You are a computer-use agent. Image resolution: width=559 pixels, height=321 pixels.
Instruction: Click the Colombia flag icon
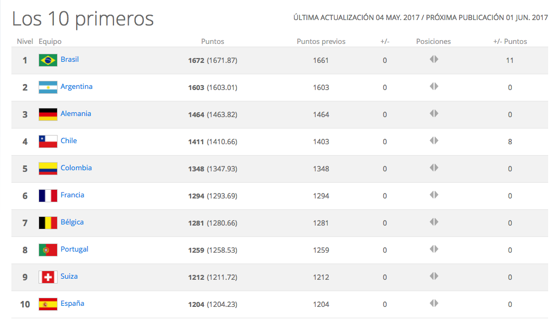[x=47, y=168]
